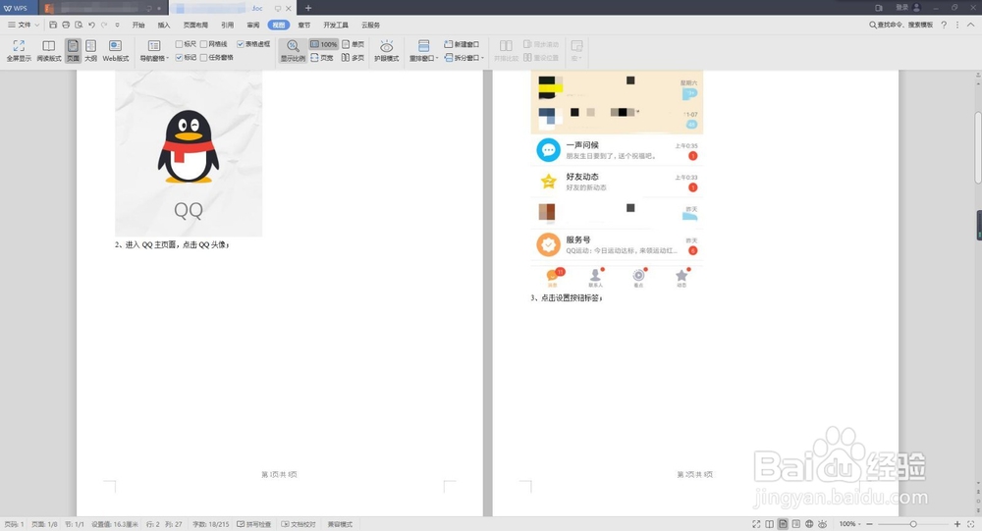This screenshot has height=531, width=982.
Task: Click the 全屏显示 full screen icon
Action: coord(19,50)
